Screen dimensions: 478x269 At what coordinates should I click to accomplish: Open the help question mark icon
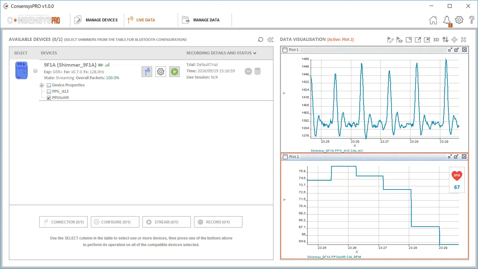472,20
